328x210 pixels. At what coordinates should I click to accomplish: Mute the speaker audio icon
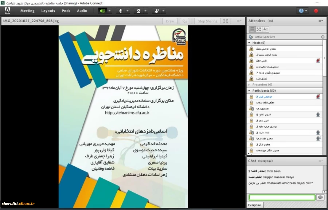pos(103,11)
